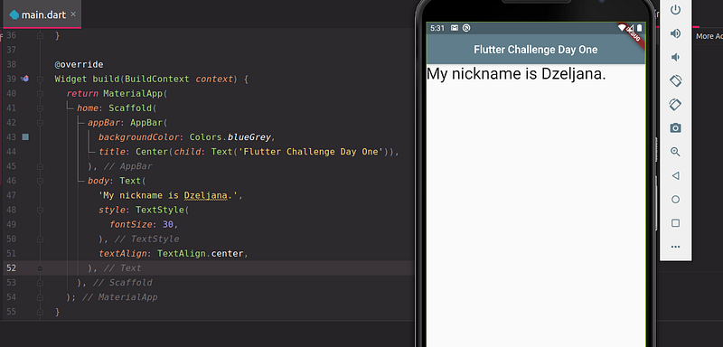Viewport: 723px width, 347px height.
Task: Click 'BuildContext' parameter type on line 39
Action: pyautogui.click(x=156, y=80)
